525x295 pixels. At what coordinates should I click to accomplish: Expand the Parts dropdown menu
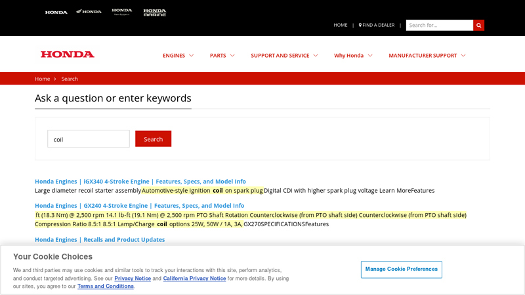click(222, 56)
